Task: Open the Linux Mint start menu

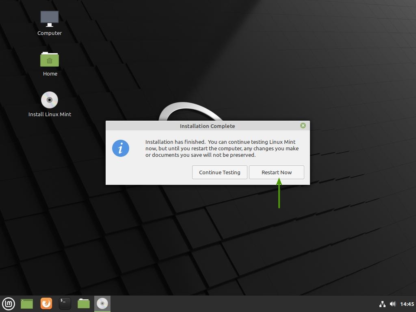Action: [9, 303]
